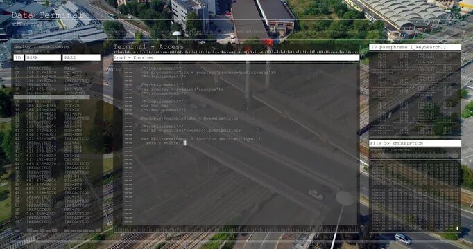Click the IP passphrase [_keySearch] field

(x=415, y=47)
